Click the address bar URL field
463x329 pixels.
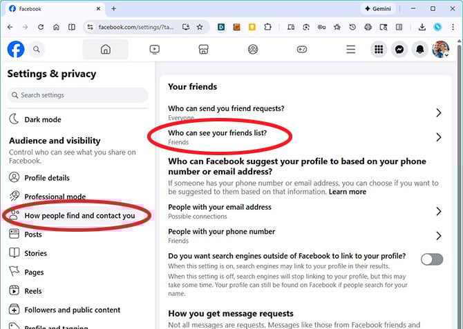136,27
